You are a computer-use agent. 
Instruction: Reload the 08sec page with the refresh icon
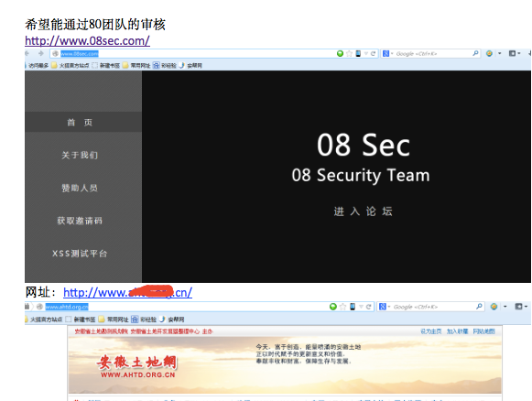click(x=374, y=54)
